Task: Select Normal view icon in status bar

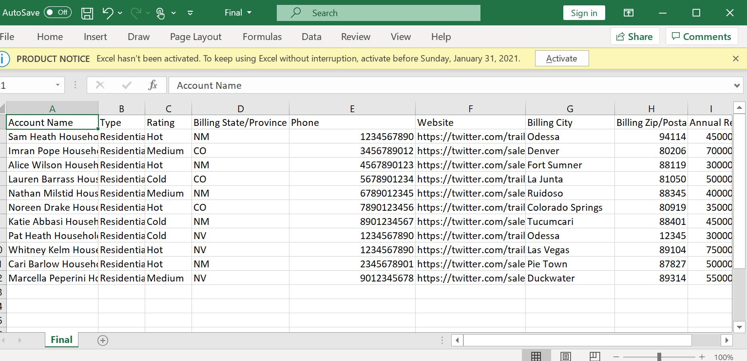Action: [x=536, y=357]
